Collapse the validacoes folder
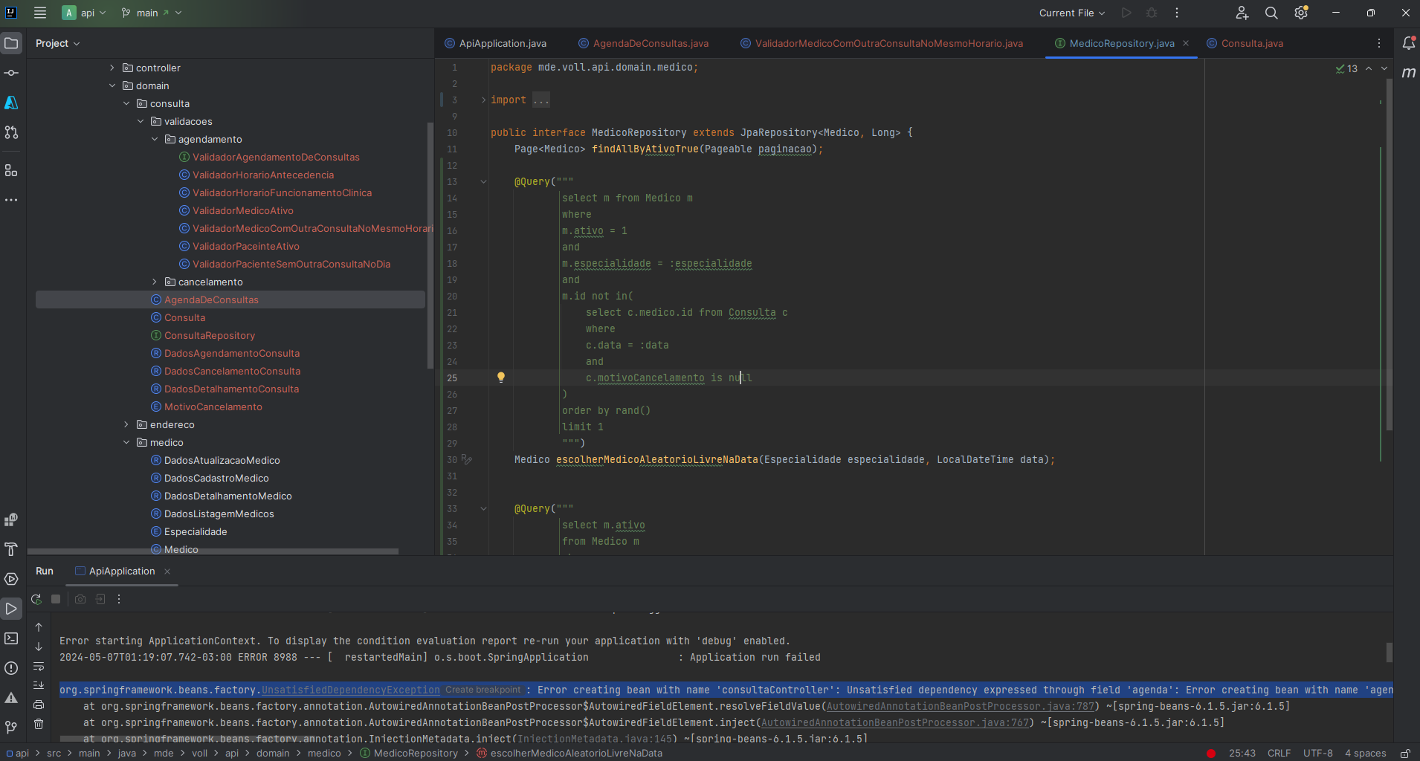The height and width of the screenshot is (761, 1420). pos(141,121)
